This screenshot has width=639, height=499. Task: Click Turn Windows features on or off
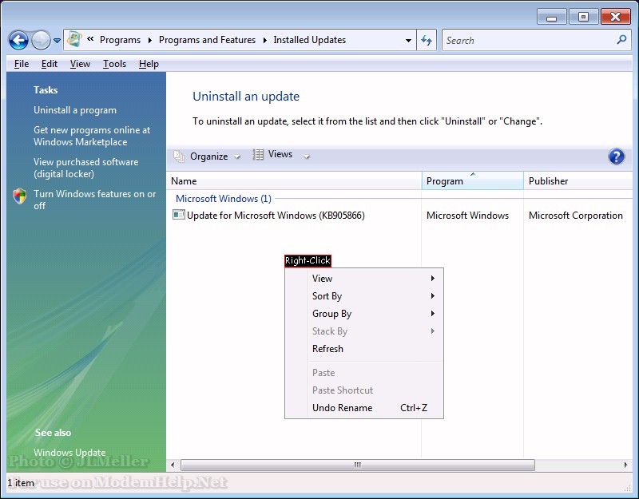[94, 200]
